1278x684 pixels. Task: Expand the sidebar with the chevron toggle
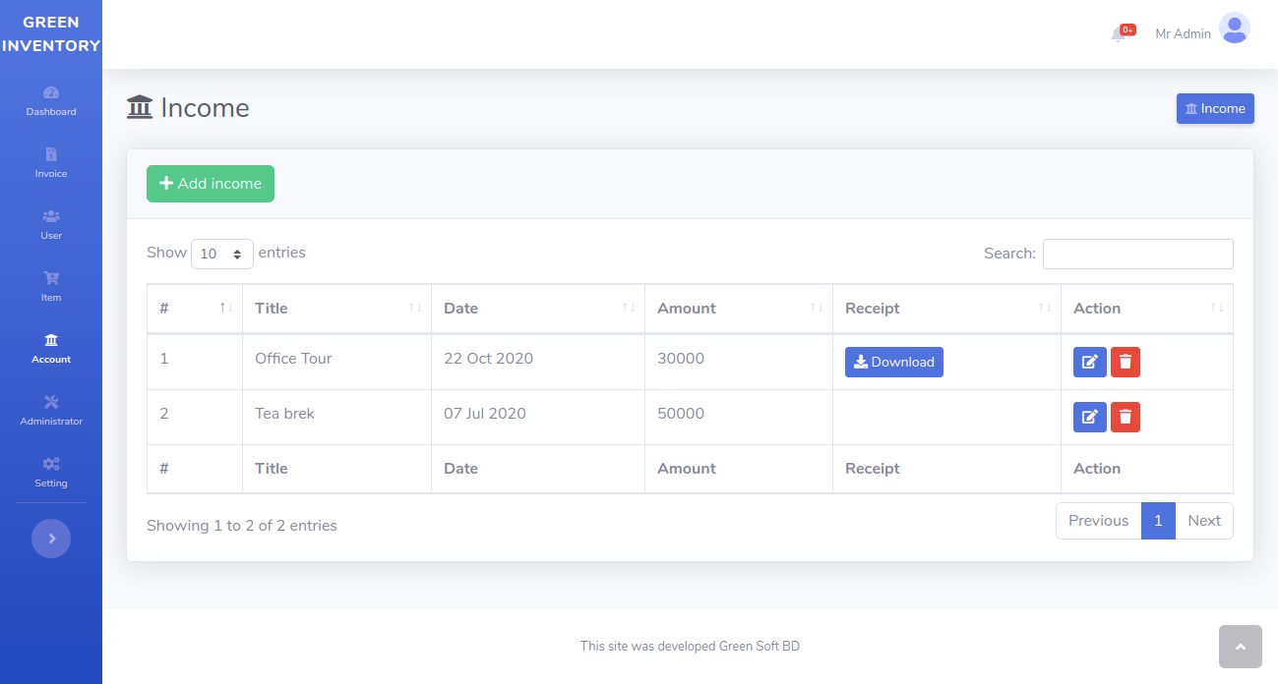51,539
